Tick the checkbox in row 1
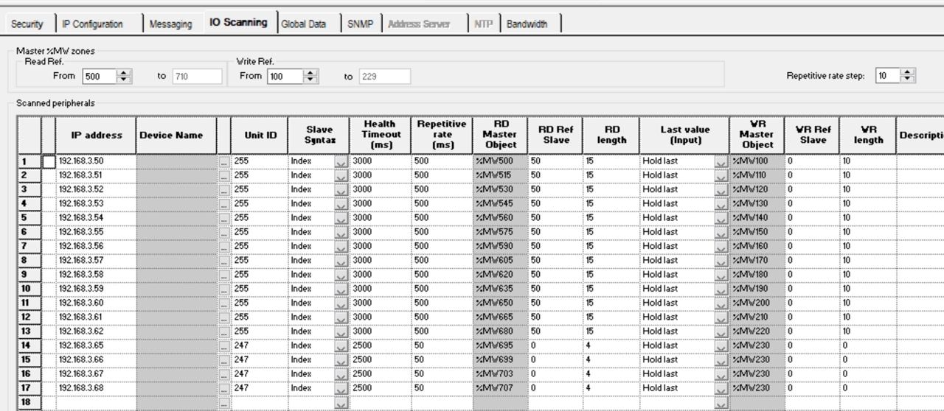Viewport: 944px width, 411px height. click(x=49, y=161)
